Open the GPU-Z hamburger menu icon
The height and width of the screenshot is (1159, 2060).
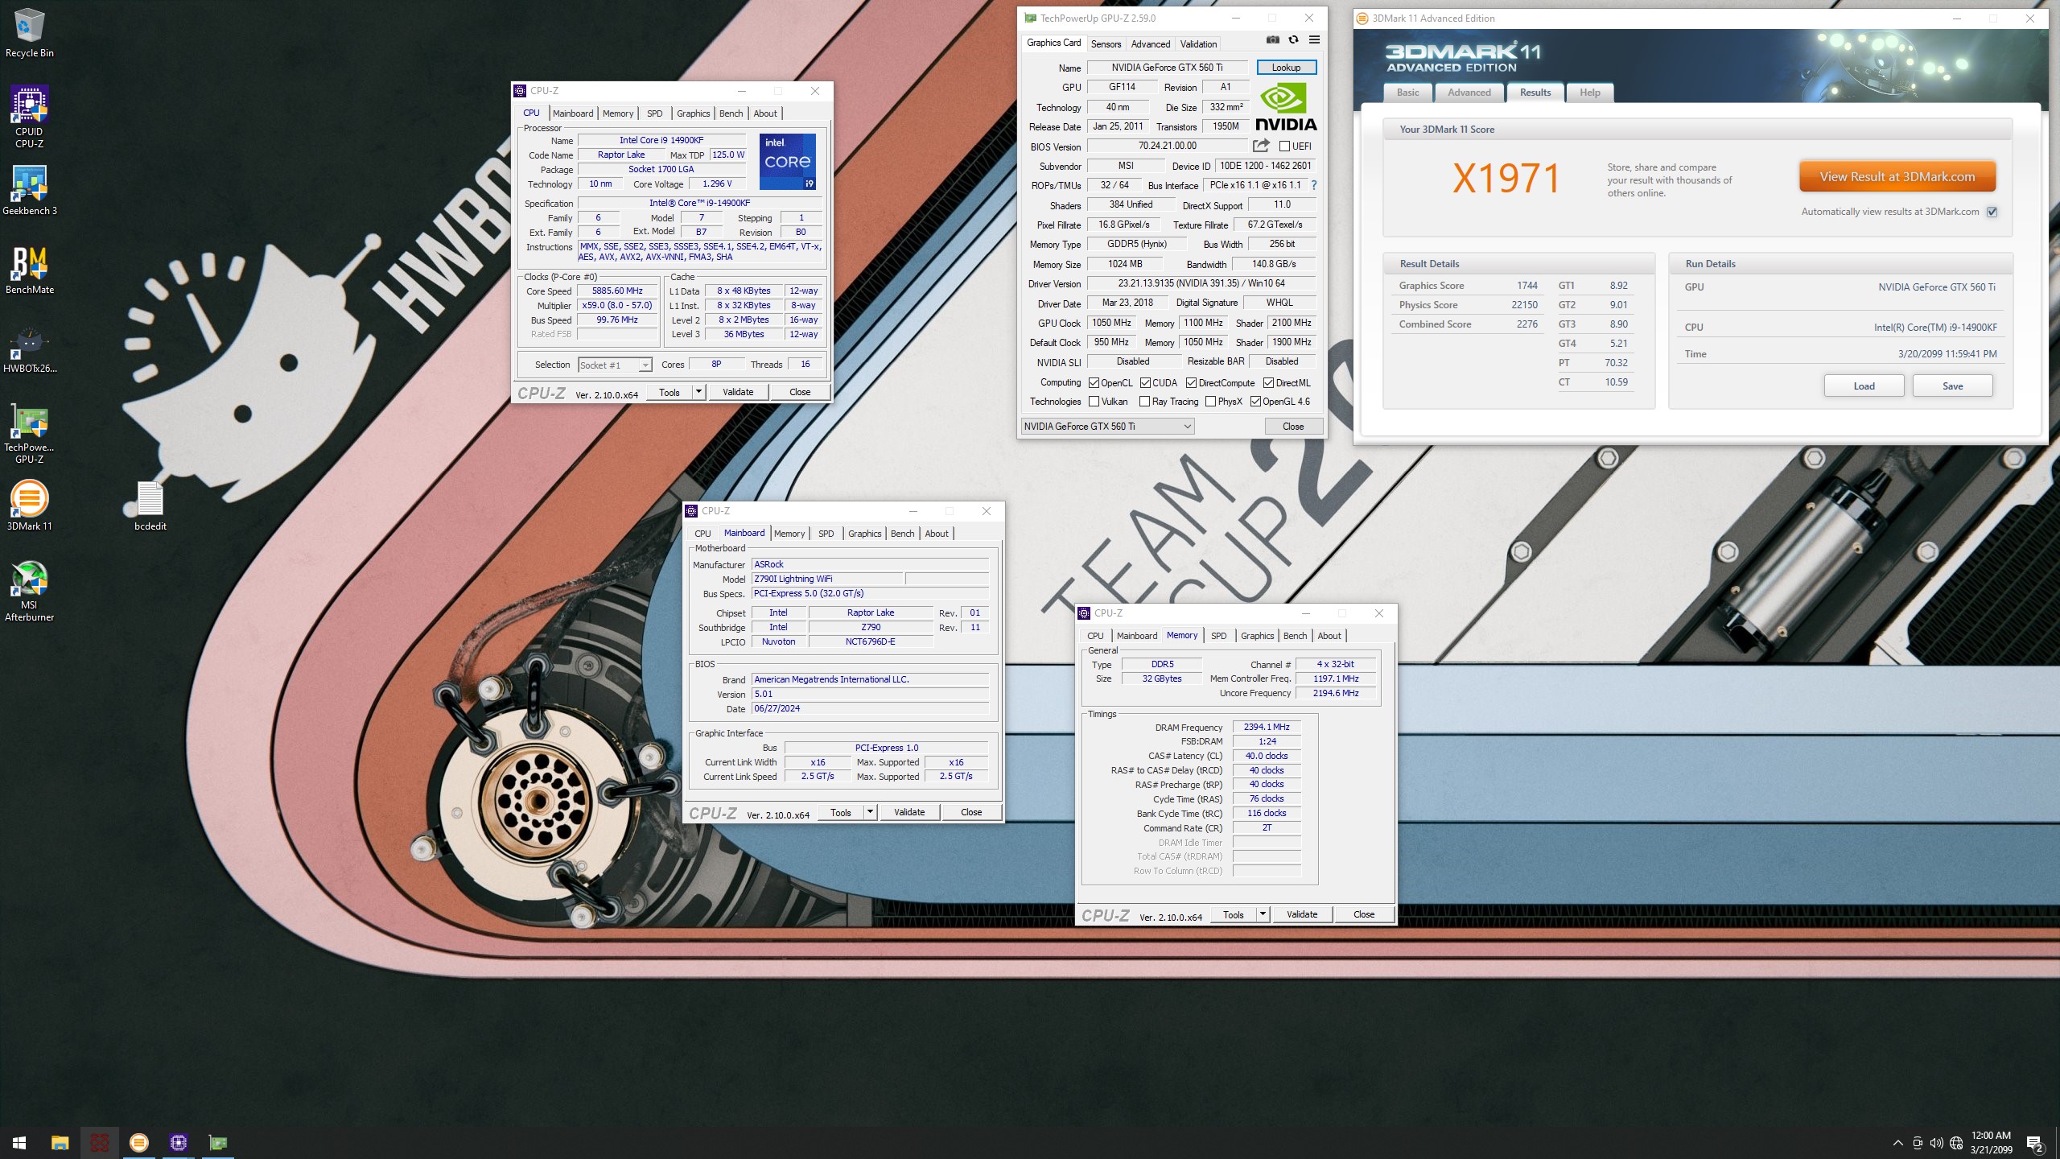[x=1314, y=39]
